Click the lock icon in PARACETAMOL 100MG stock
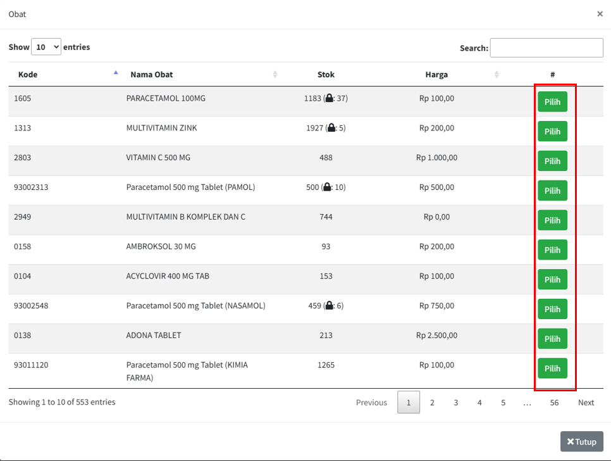The image size is (611, 461). coord(329,99)
